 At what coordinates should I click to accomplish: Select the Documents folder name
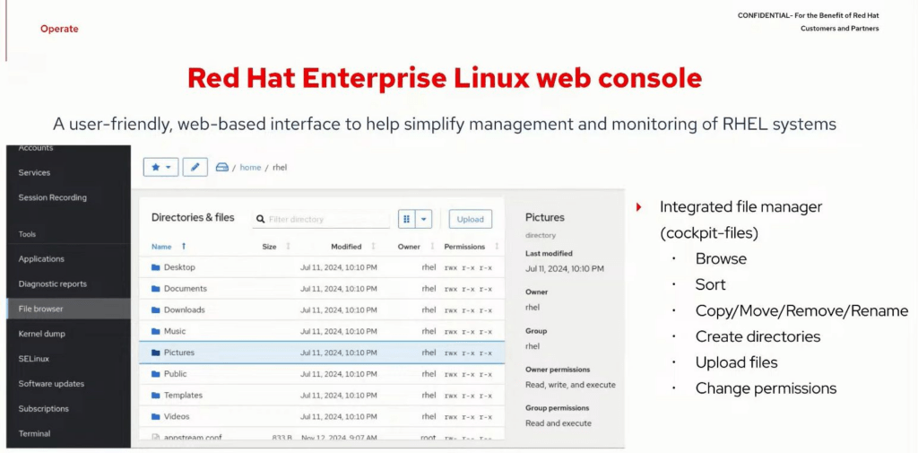185,288
